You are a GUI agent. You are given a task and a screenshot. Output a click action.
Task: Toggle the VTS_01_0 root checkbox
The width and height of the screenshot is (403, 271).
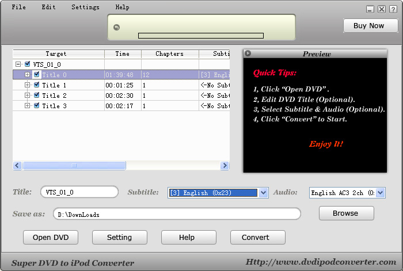coord(27,64)
